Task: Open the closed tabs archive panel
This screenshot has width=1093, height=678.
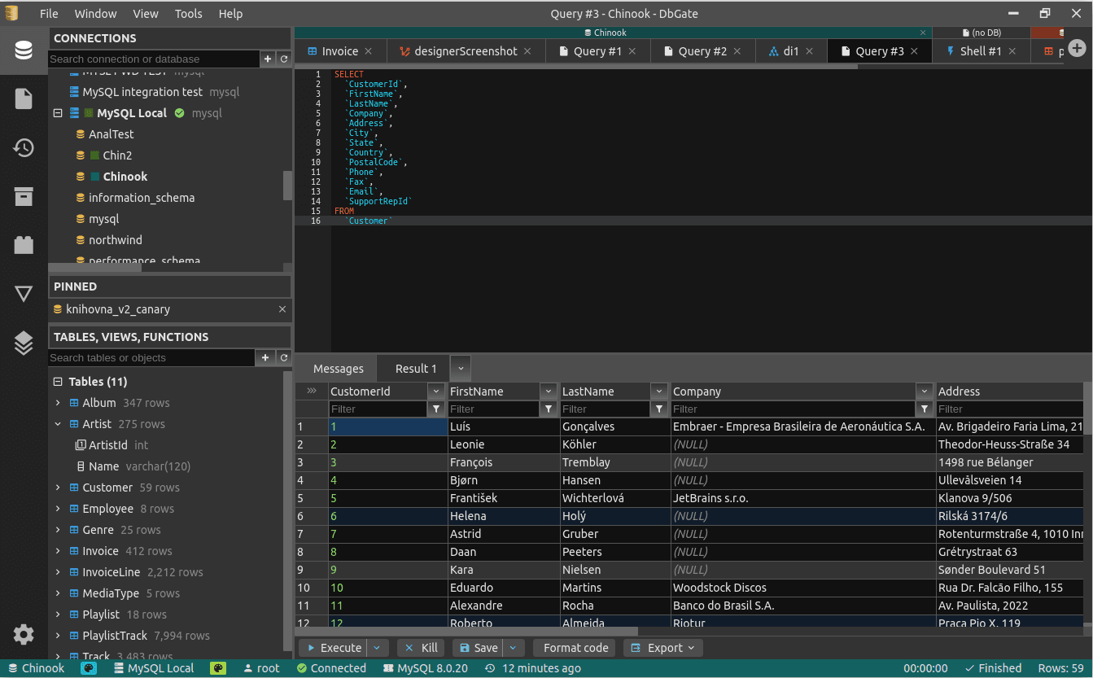Action: 22,196
